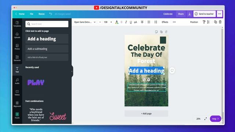Open the Position options

(x=194, y=22)
